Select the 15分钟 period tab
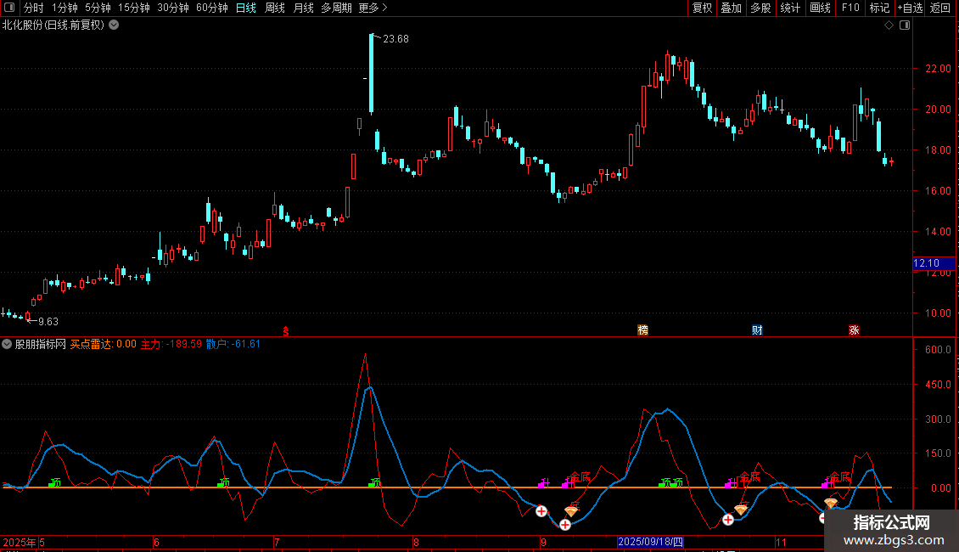The width and height of the screenshot is (959, 552). click(x=133, y=8)
